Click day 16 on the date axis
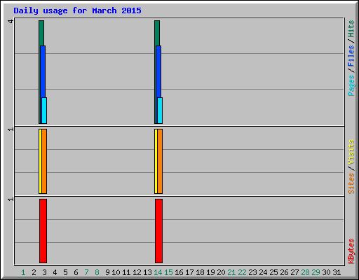The height and width of the screenshot is (280, 359). pos(179,272)
